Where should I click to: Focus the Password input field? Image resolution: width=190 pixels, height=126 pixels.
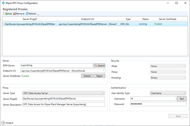[159, 104]
